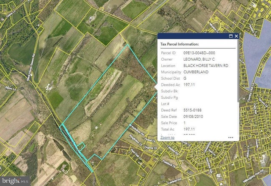This screenshot has width=271, height=186.
Task: Click location text BLACK HORSE TAVERN RD
Action: pyautogui.click(x=206, y=66)
